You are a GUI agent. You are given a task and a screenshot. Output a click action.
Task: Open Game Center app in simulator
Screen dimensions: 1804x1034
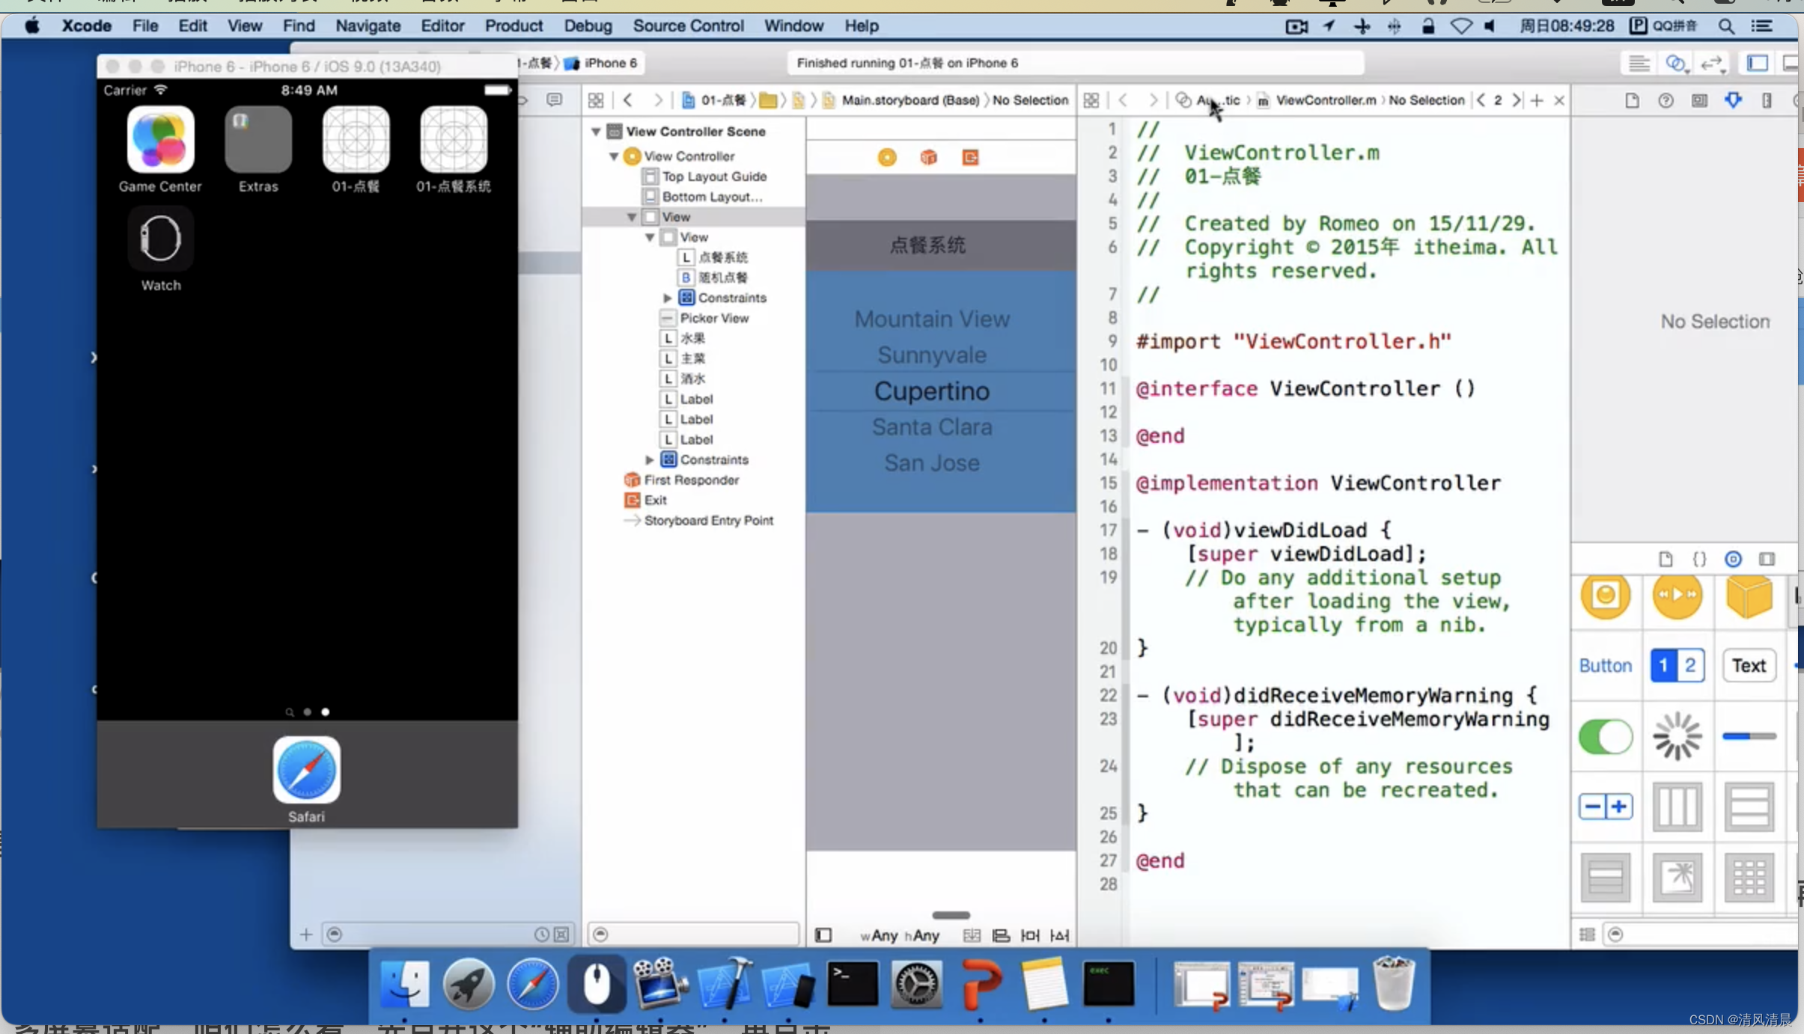tap(160, 140)
